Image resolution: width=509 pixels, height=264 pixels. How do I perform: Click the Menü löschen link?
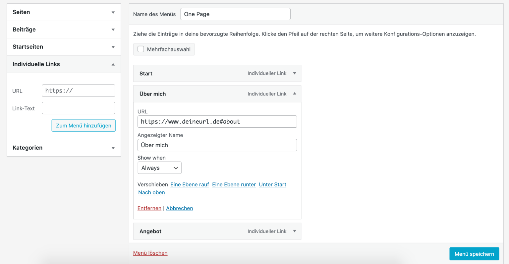point(150,253)
